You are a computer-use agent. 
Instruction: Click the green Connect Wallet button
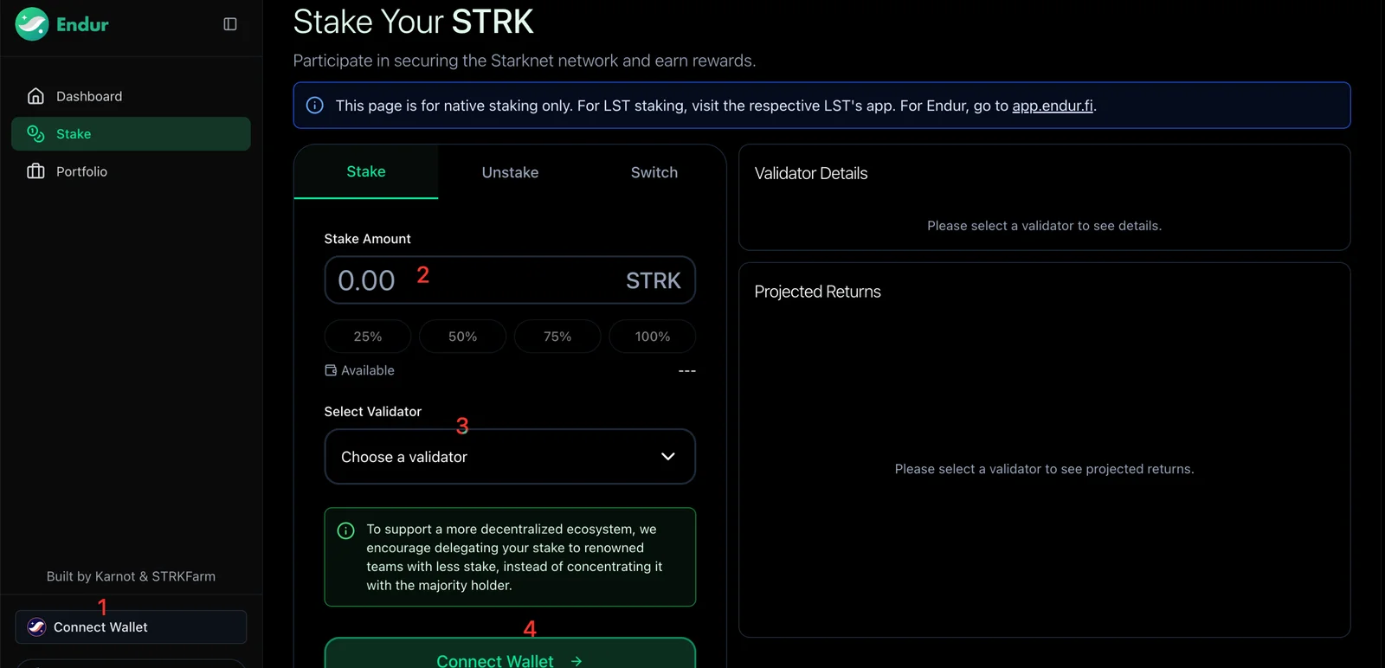click(x=510, y=654)
